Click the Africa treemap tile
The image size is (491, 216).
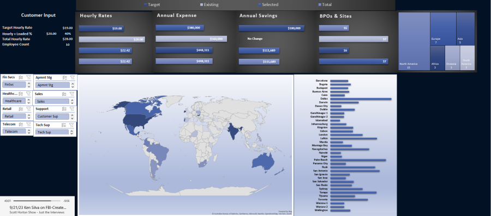tap(438, 58)
